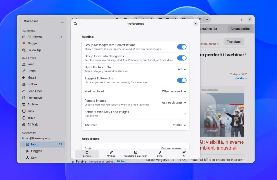Toggle Group Inbox into Categories switch
Image resolution: width=277 pixels, height=180 pixels.
(182, 58)
